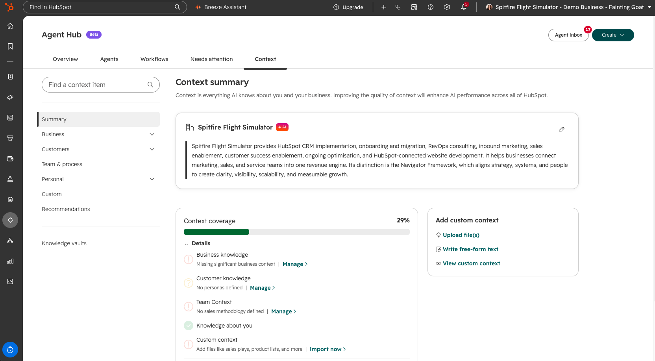Click the Upgrade button in top bar
This screenshot has height=361, width=655.
pos(348,7)
